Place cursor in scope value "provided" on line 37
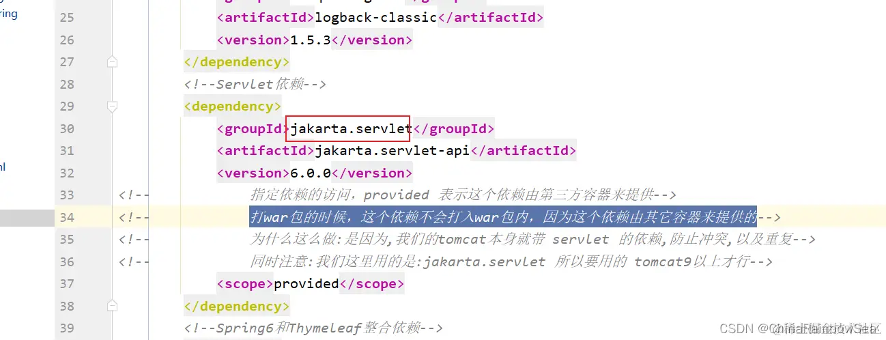The height and width of the screenshot is (340, 886). (306, 283)
